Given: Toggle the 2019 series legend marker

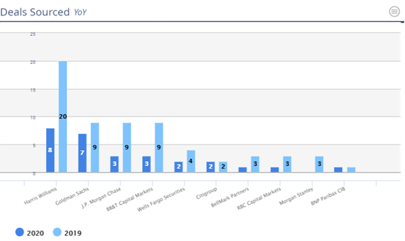Looking at the screenshot, I should tap(57, 232).
